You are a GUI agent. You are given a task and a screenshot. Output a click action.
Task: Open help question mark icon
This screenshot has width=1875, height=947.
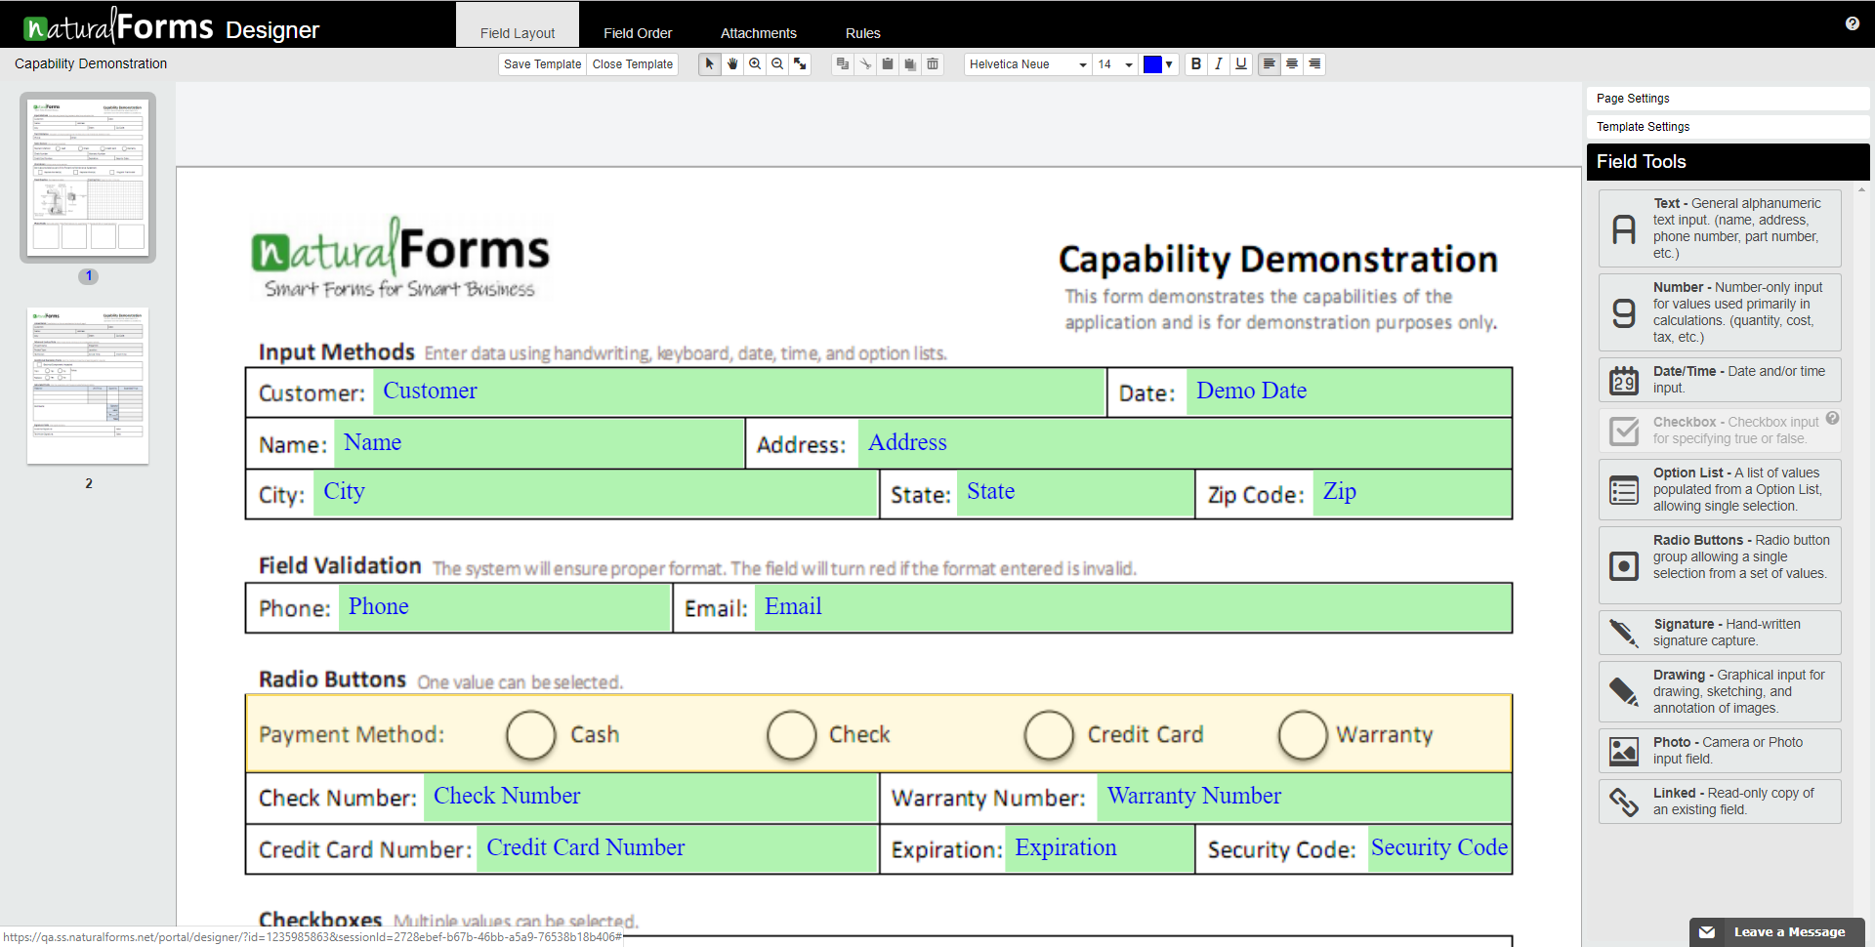click(1853, 23)
